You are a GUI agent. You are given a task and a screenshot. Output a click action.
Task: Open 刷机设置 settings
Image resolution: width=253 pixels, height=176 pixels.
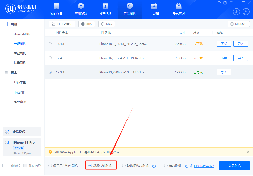(239, 24)
